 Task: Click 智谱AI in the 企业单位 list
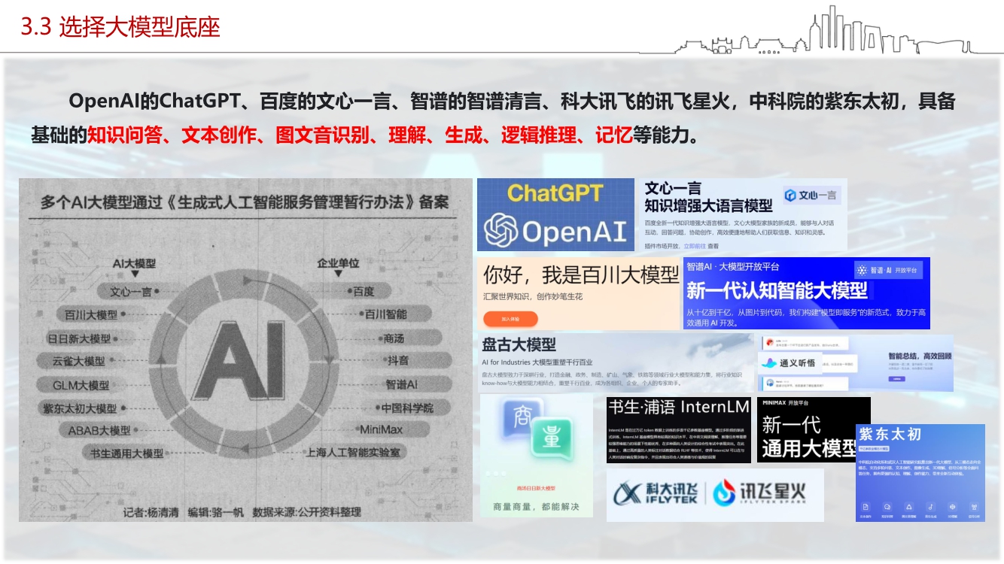coord(401,384)
